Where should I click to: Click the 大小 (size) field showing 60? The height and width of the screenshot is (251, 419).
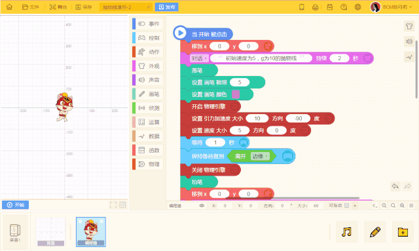[316, 206]
